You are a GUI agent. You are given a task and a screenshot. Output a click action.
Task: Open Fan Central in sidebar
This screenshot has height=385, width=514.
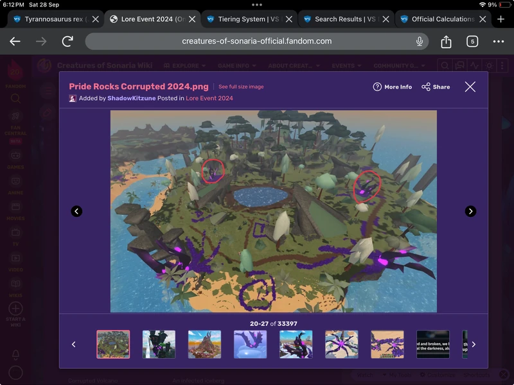click(x=15, y=127)
